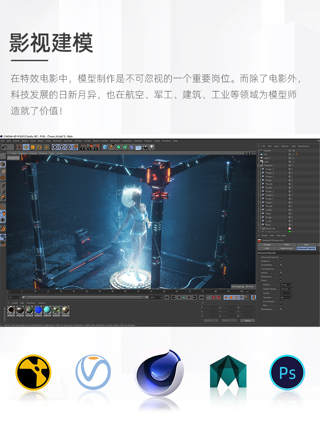Select the Live Selection tool

point(19,147)
